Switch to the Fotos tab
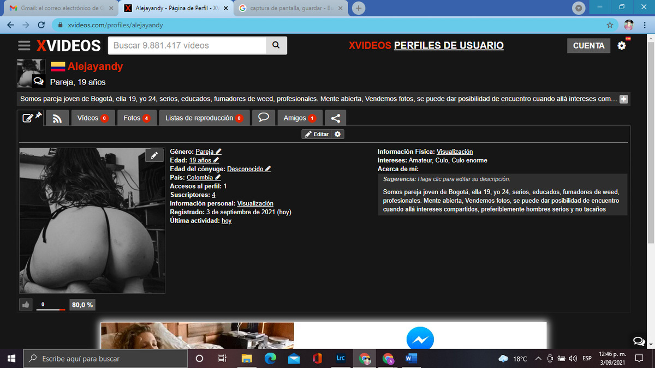 click(x=136, y=118)
